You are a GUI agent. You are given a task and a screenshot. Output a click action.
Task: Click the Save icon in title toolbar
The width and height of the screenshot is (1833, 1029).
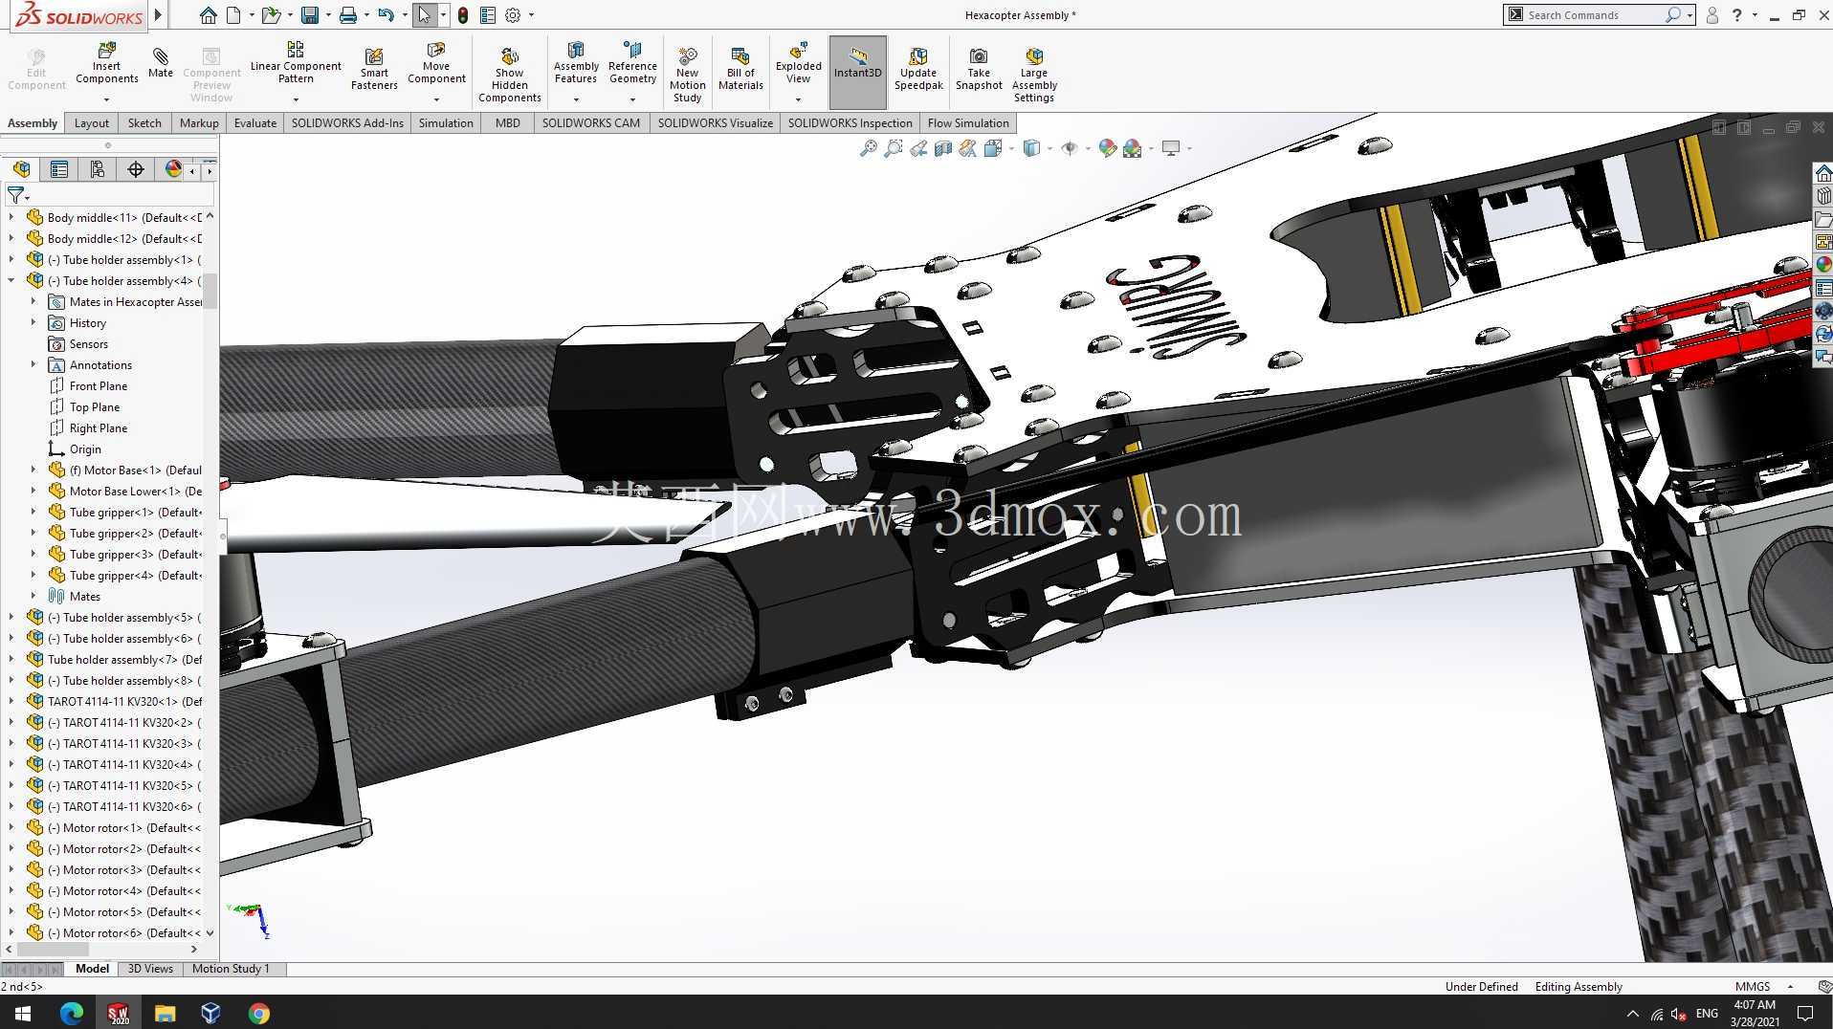(x=309, y=15)
